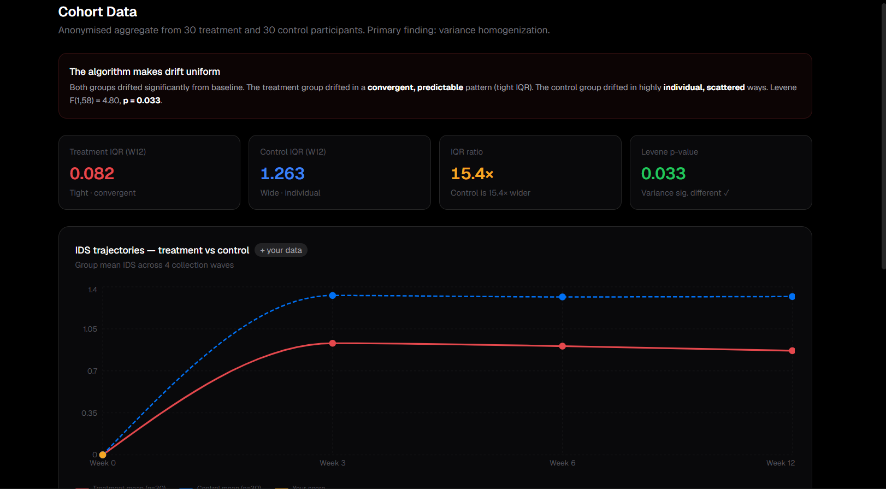886x489 pixels.
Task: Click the 'Levene p-value' card label
Action: click(670, 152)
